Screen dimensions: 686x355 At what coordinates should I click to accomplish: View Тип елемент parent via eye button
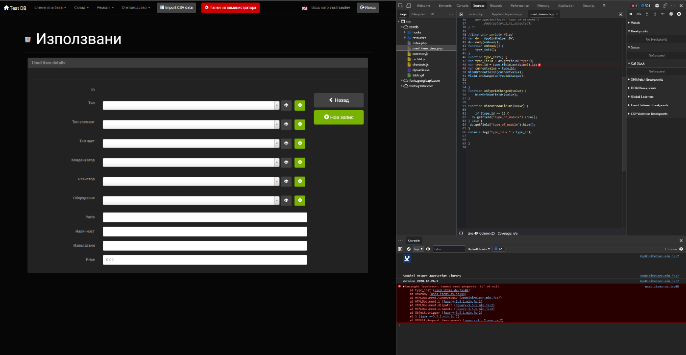pos(286,124)
